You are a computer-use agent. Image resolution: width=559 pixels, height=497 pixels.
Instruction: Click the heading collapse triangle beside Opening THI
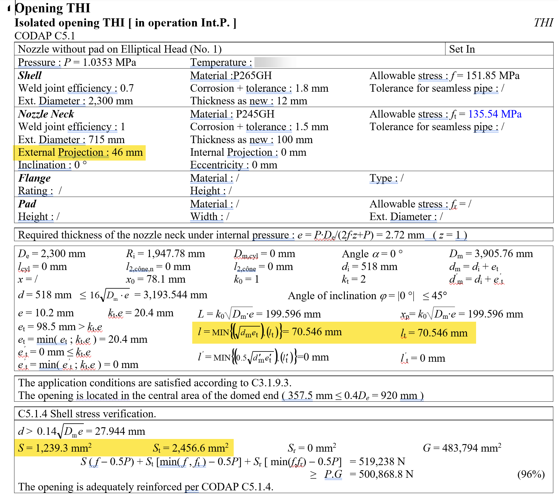(9, 9)
